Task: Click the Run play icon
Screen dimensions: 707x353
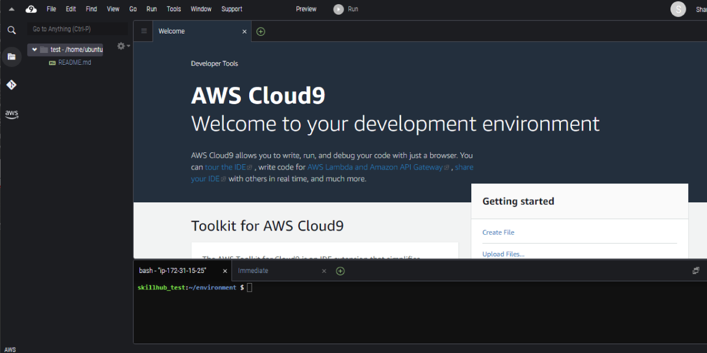Action: 338,9
